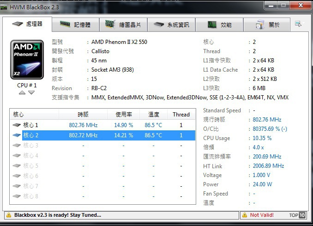Click the gray chip icon beside 核心 6
This screenshot has width=313, height=226.
click(x=17, y=176)
